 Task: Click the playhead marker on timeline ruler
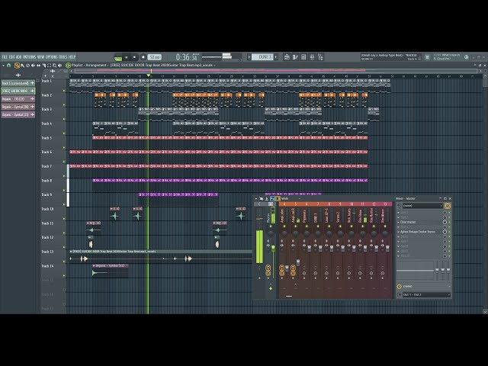[149, 75]
